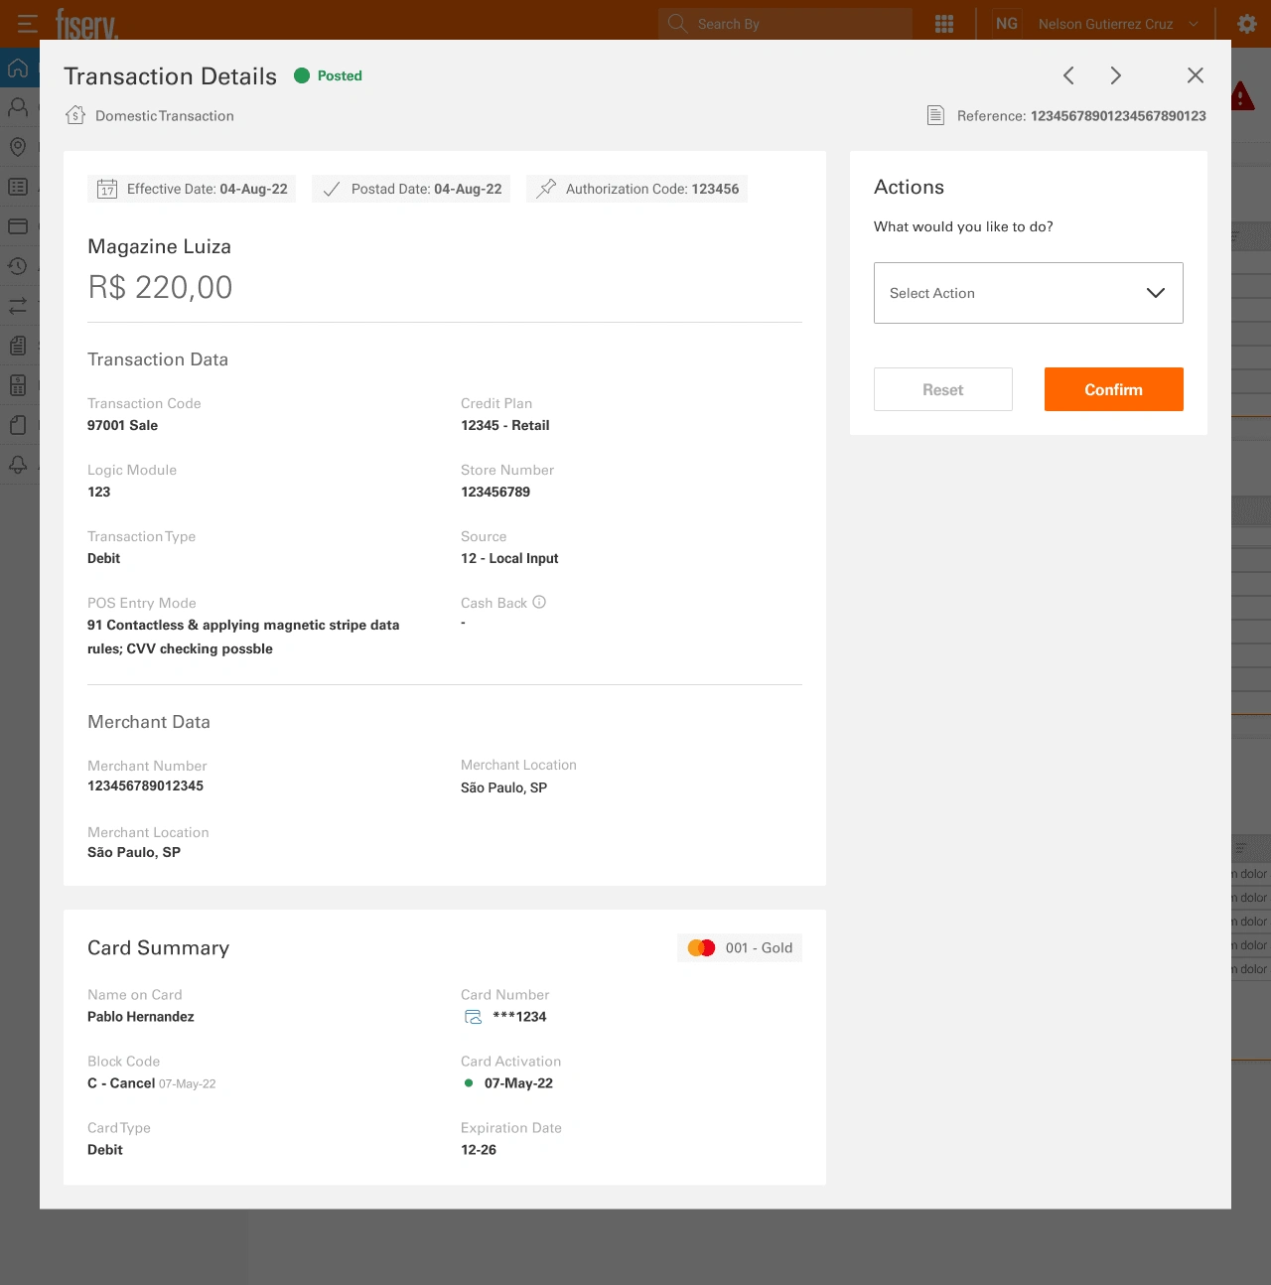This screenshot has width=1271, height=1285.
Task: Open the history clock sidebar icon
Action: point(18,266)
